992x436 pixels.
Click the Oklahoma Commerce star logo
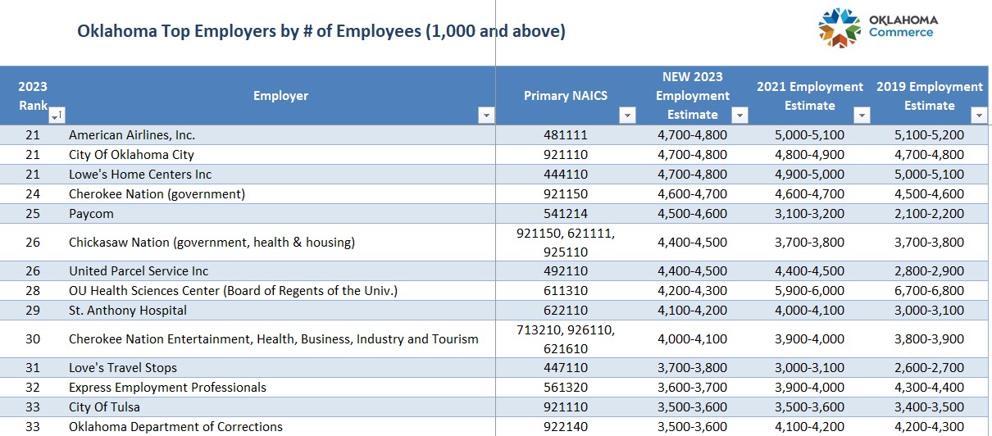(x=839, y=27)
